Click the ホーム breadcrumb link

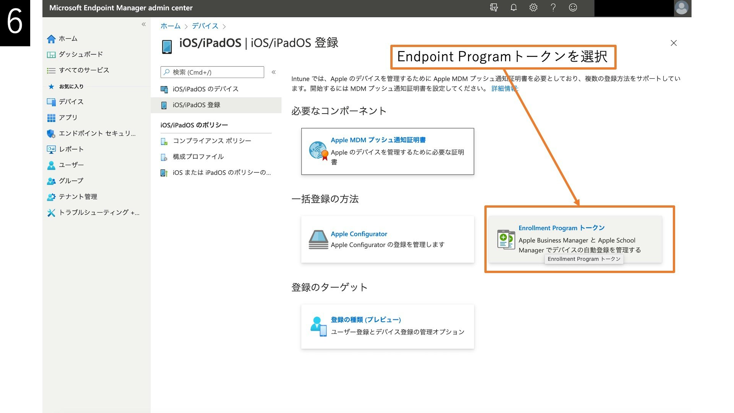pyautogui.click(x=171, y=26)
